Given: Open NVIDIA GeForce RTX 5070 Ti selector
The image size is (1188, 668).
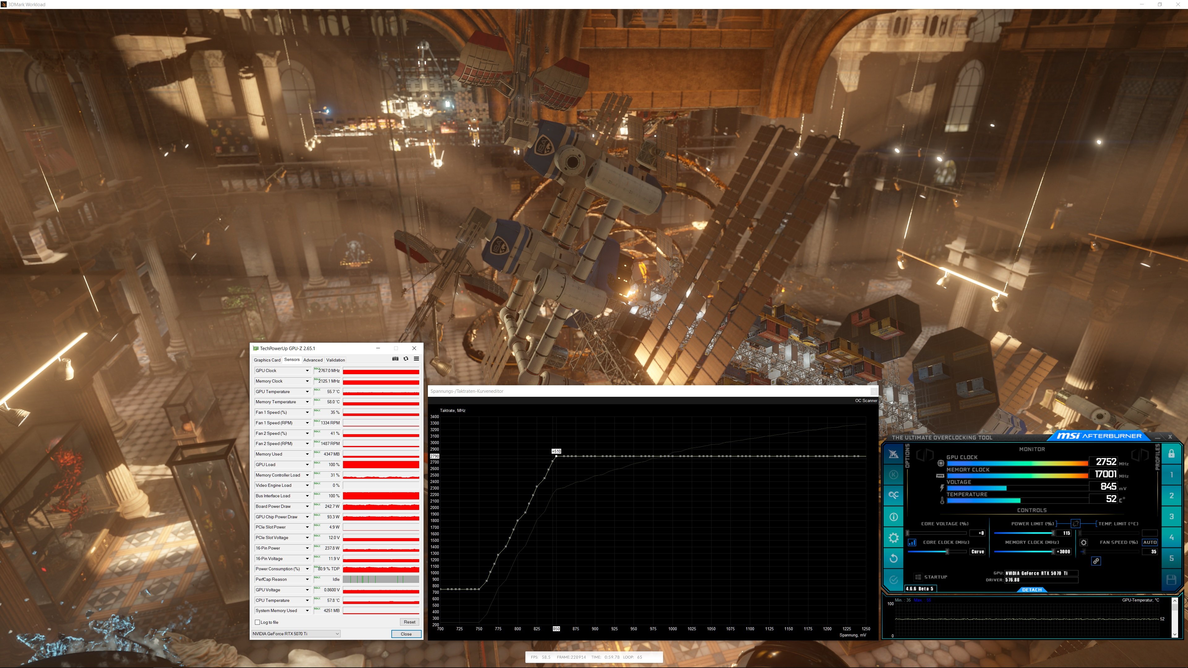Looking at the screenshot, I should 296,633.
